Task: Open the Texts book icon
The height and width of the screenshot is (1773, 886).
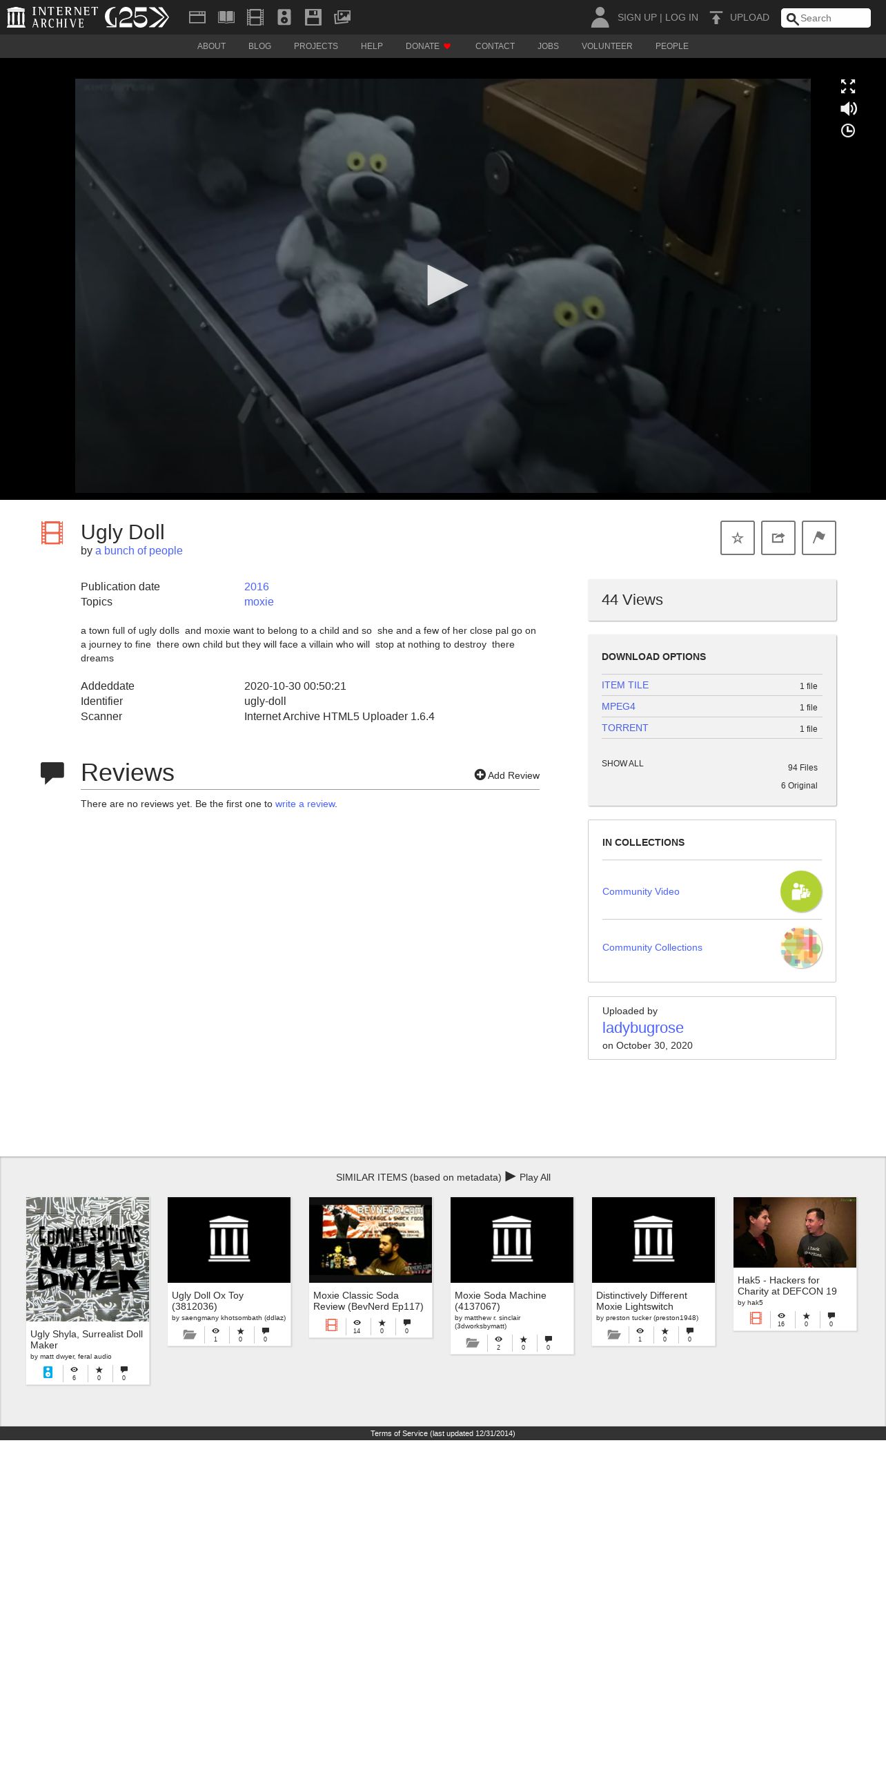Action: (x=226, y=17)
